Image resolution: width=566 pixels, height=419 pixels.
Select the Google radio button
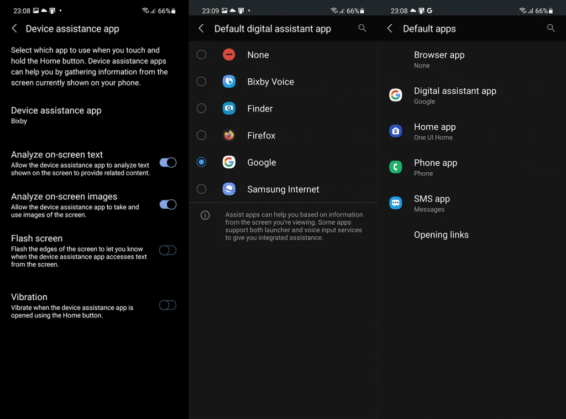coord(201,162)
